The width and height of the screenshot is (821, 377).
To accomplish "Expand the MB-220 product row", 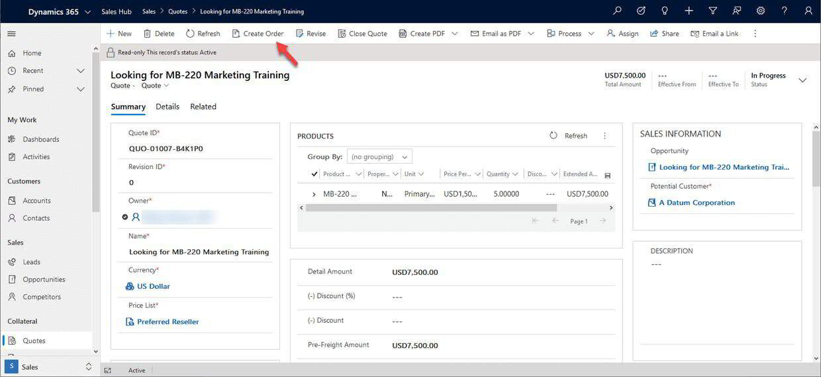I will click(x=314, y=194).
